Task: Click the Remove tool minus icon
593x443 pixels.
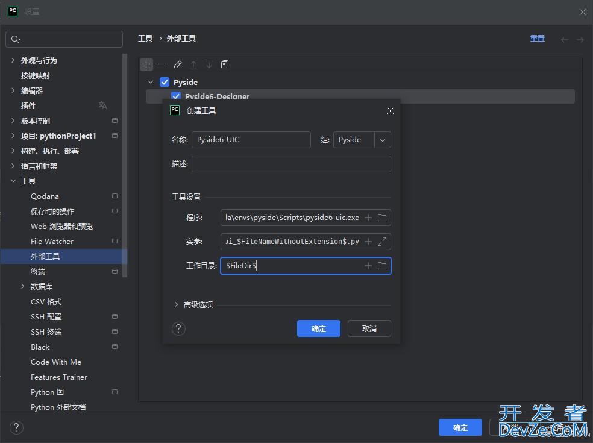Action: pyautogui.click(x=162, y=64)
